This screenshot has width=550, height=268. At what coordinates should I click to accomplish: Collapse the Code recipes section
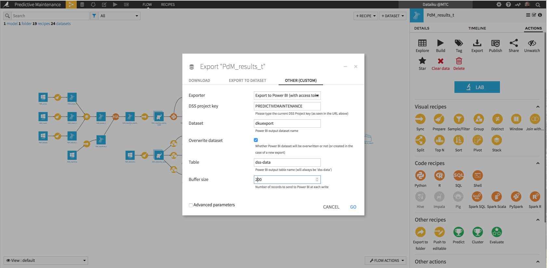pyautogui.click(x=538, y=163)
